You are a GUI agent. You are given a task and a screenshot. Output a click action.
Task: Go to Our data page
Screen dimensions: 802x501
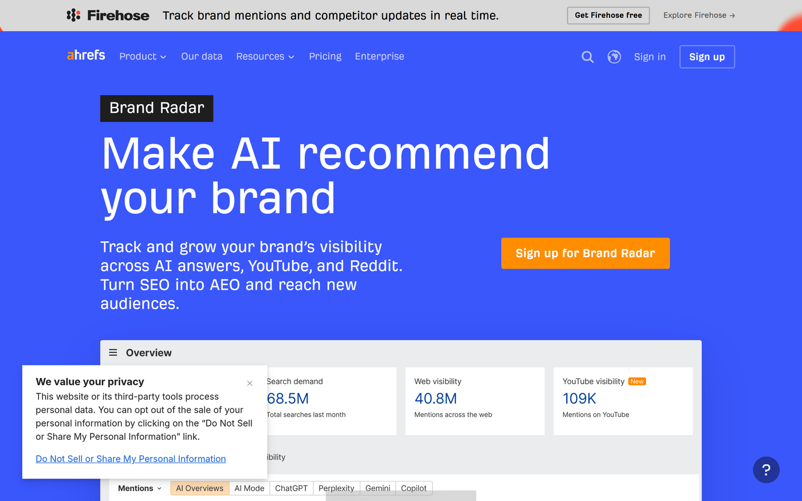tap(202, 56)
